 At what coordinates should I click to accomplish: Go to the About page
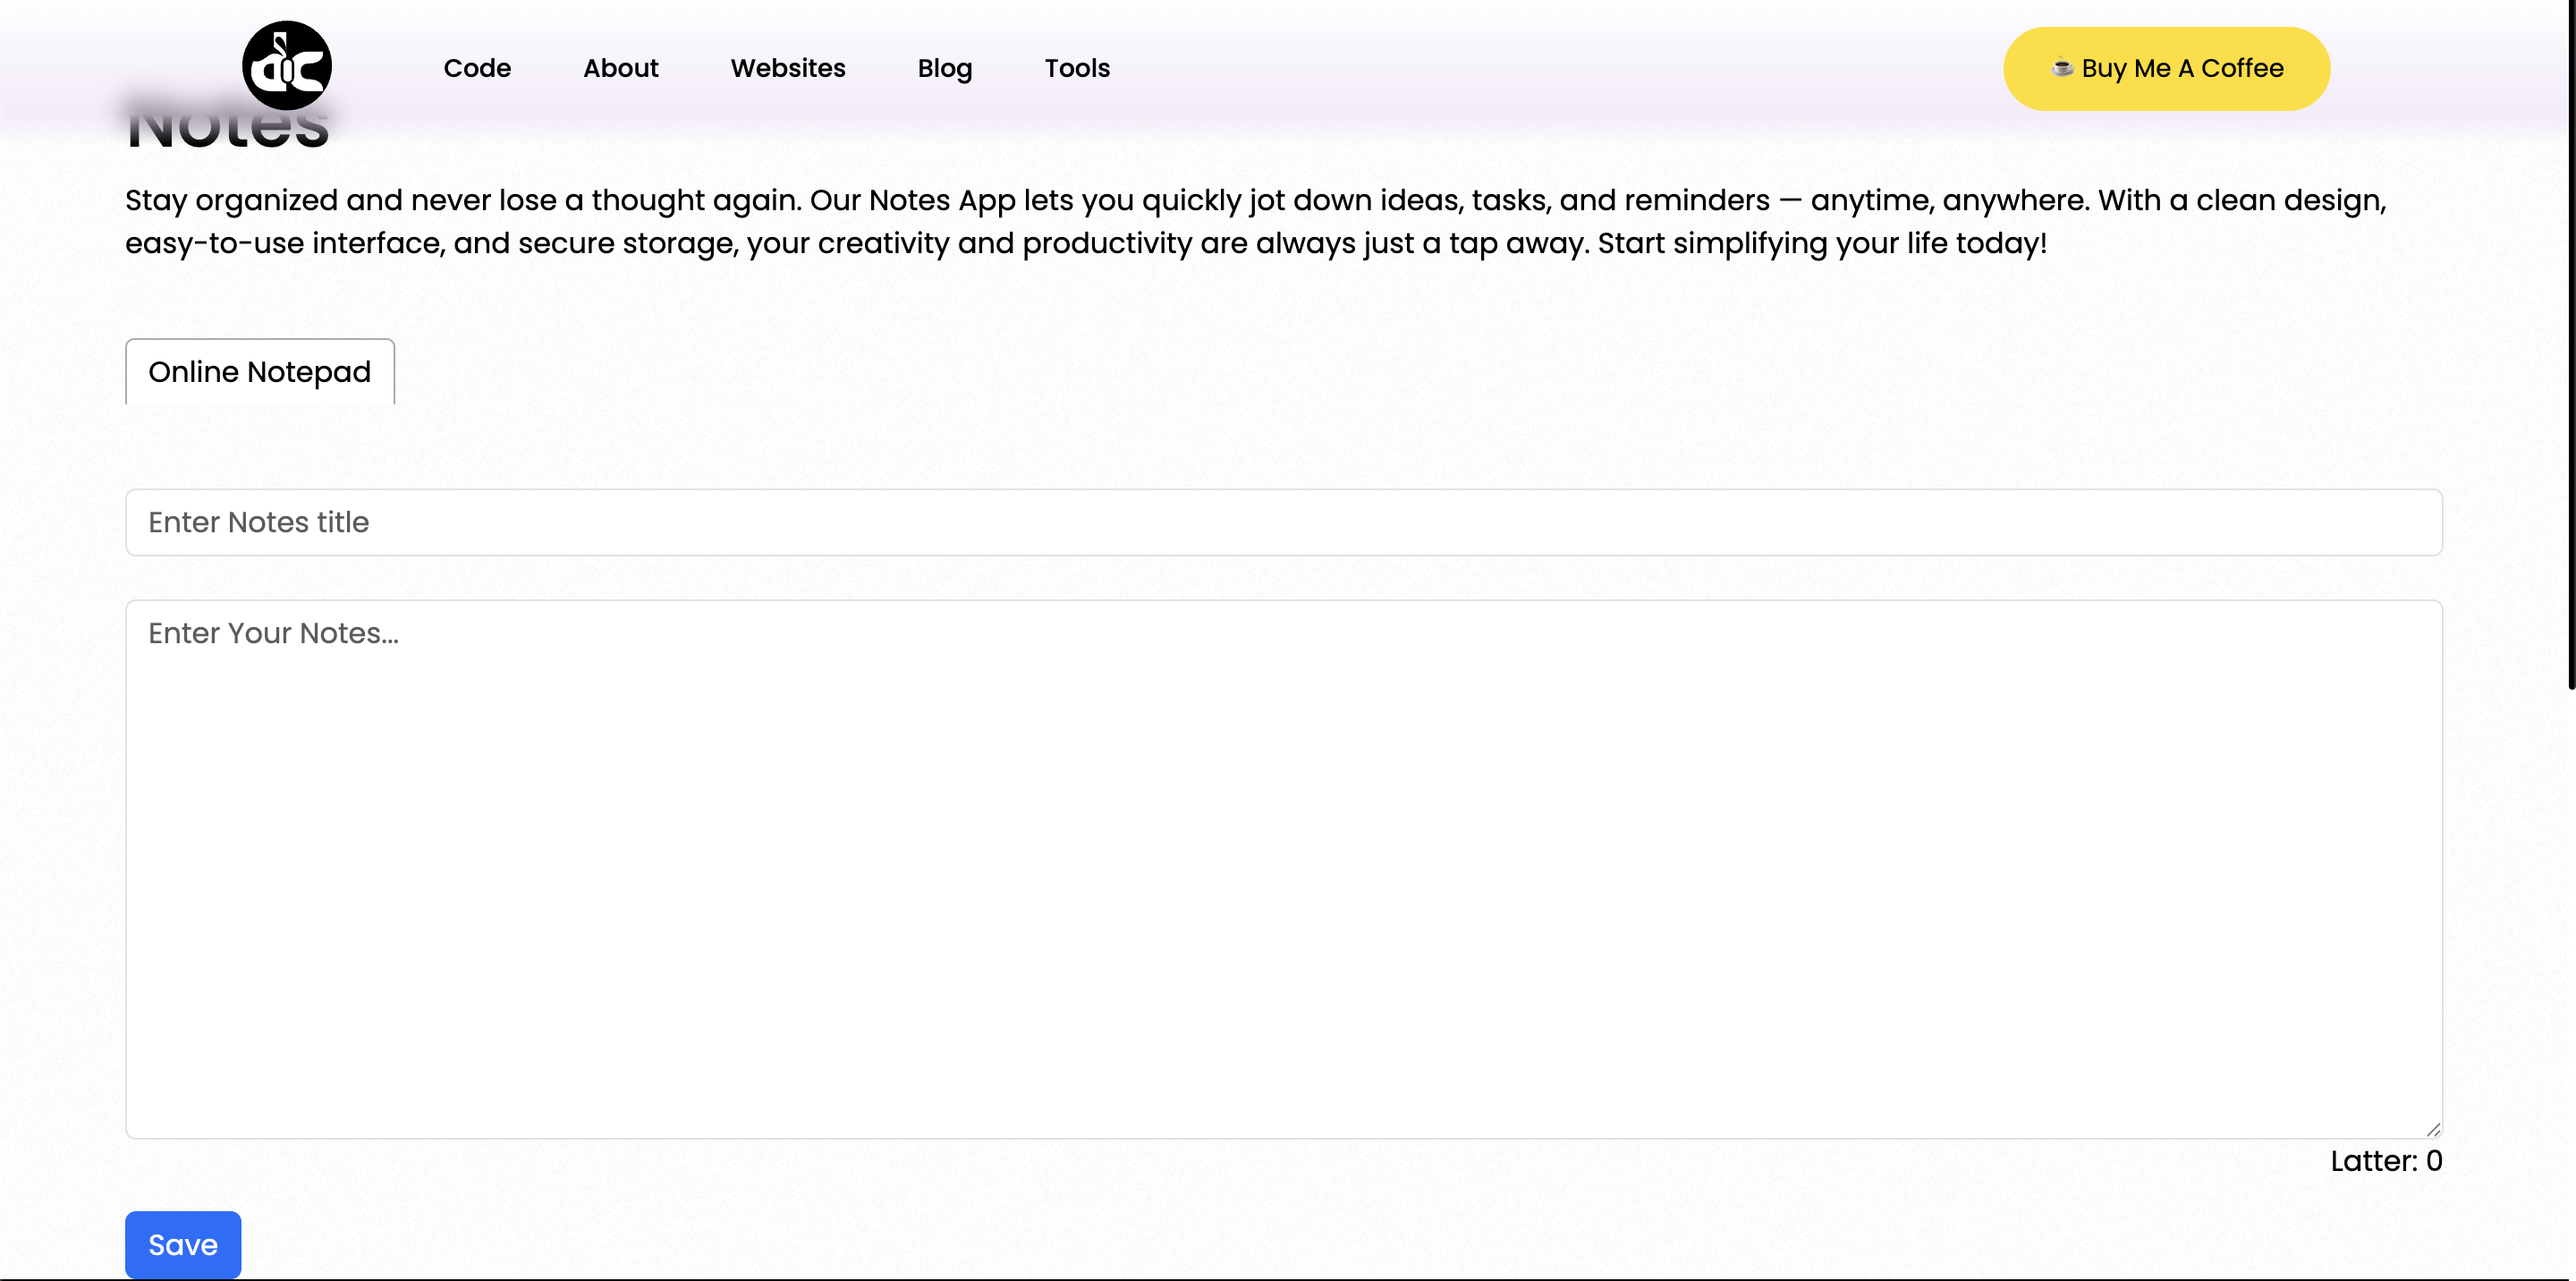[620, 68]
